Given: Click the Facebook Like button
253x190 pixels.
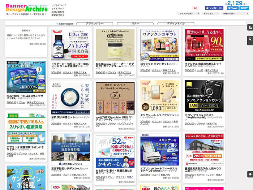Looking at the screenshot, I should click(x=214, y=8).
